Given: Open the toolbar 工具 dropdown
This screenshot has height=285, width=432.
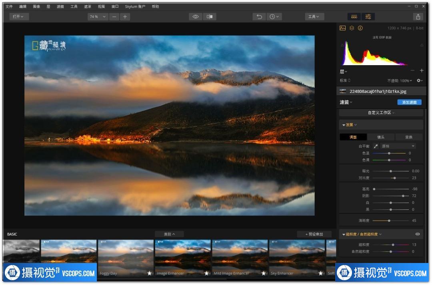Looking at the screenshot, I should [314, 17].
